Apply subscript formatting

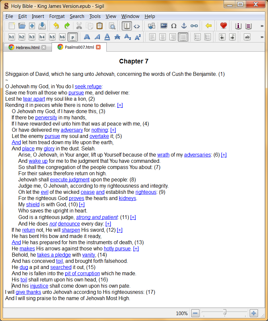click(128, 37)
